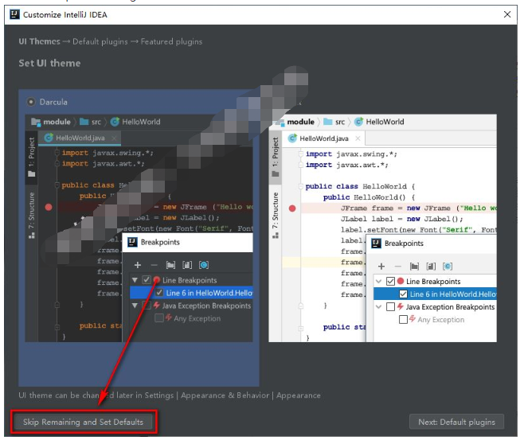The image size is (524, 444).
Task: Click Group by file icon in Darcula Breakpoints
Action: (187, 265)
